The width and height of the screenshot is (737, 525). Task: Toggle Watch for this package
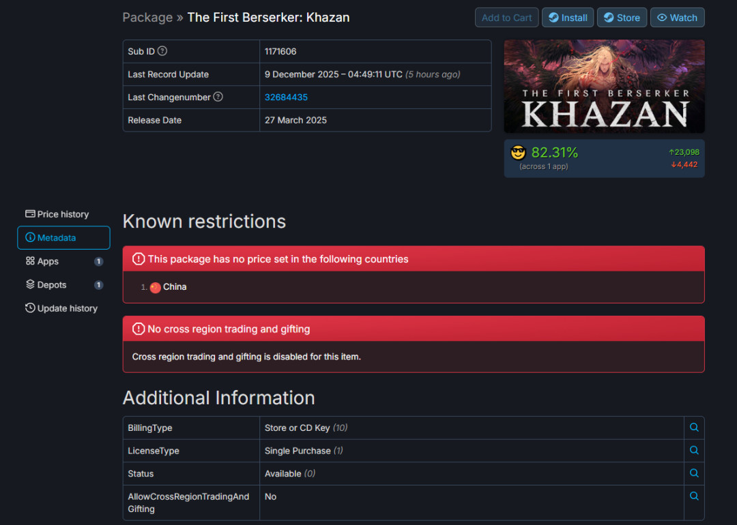(678, 17)
